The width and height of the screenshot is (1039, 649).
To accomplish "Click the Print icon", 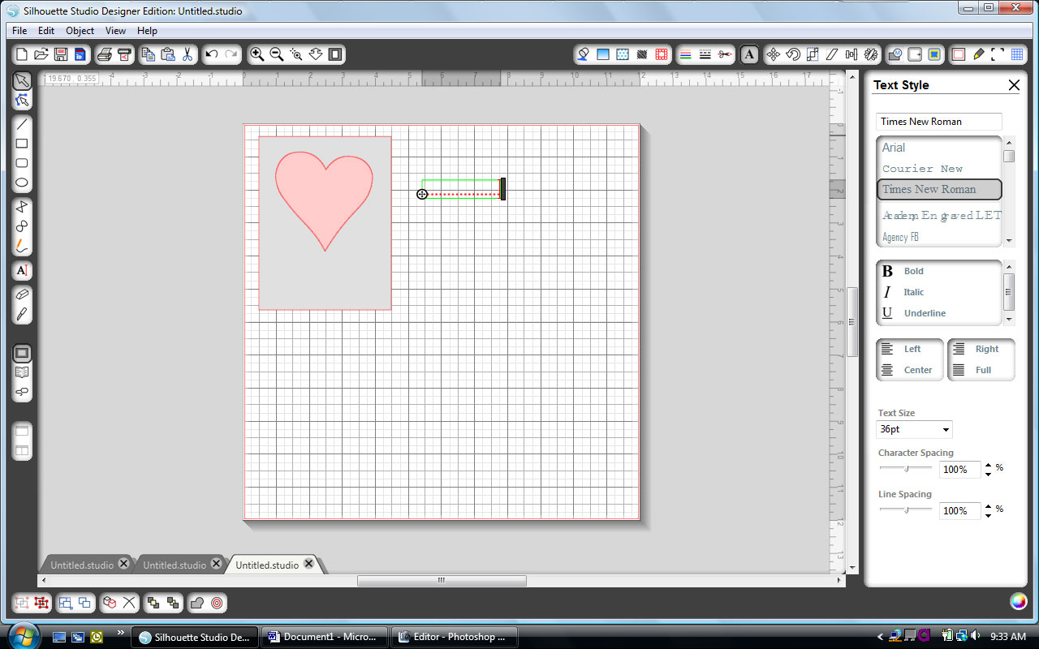I will [x=104, y=54].
